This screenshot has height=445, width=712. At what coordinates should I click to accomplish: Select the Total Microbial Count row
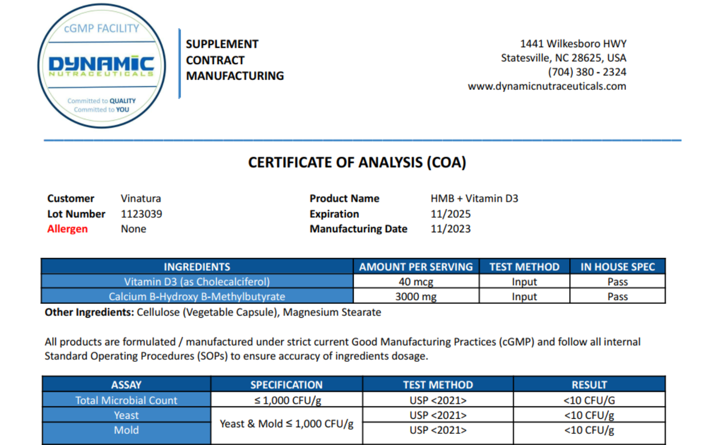354,400
